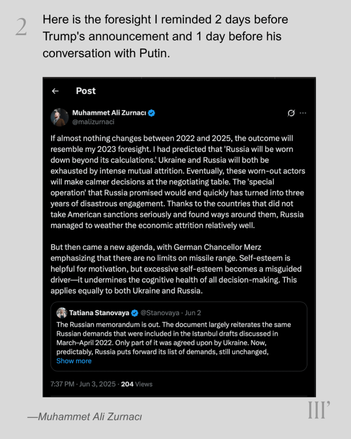
Task: Open the three-dot more options menu
Action: pyautogui.click(x=303, y=113)
